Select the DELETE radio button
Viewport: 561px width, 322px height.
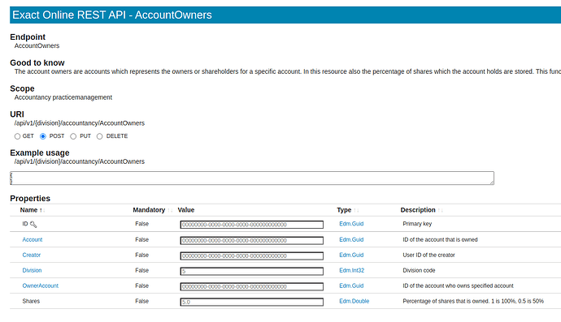(x=99, y=136)
